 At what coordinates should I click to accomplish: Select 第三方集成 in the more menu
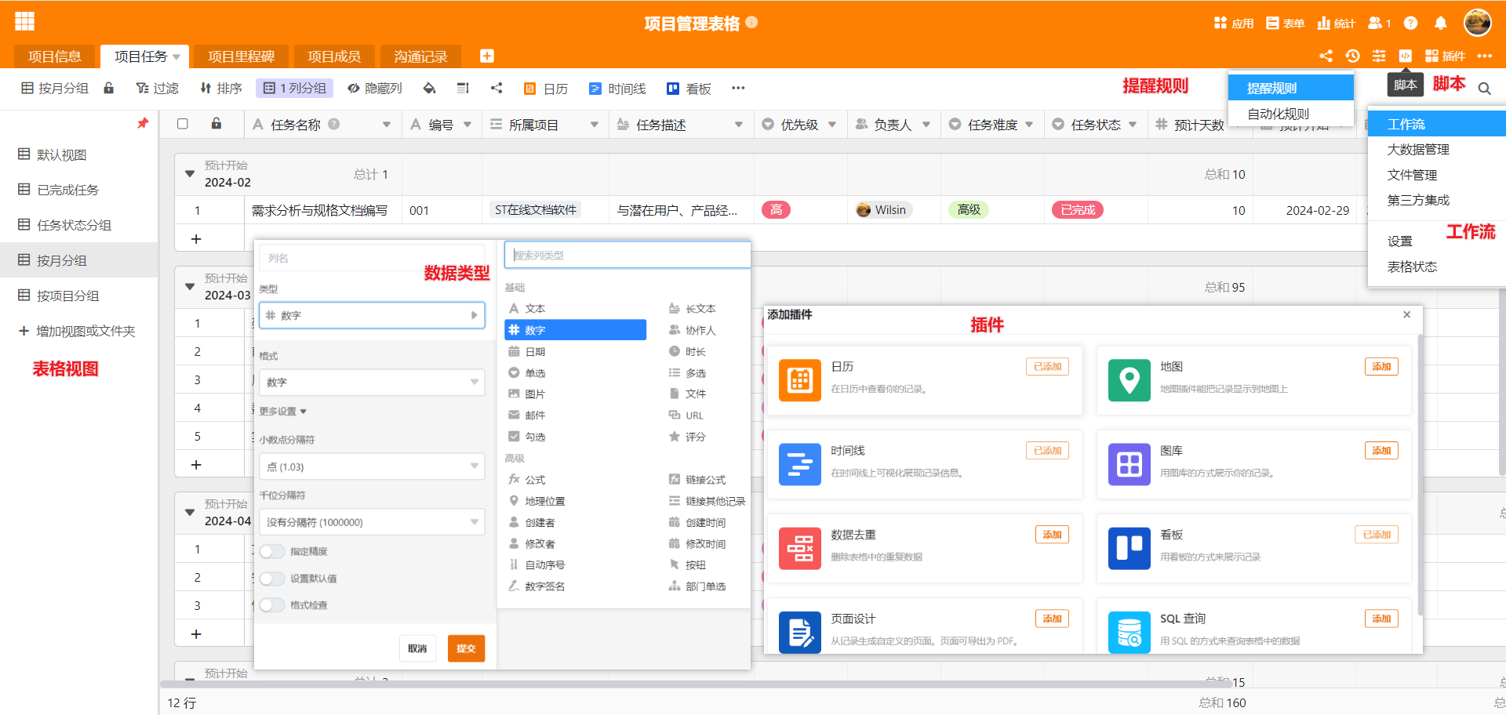point(1437,200)
